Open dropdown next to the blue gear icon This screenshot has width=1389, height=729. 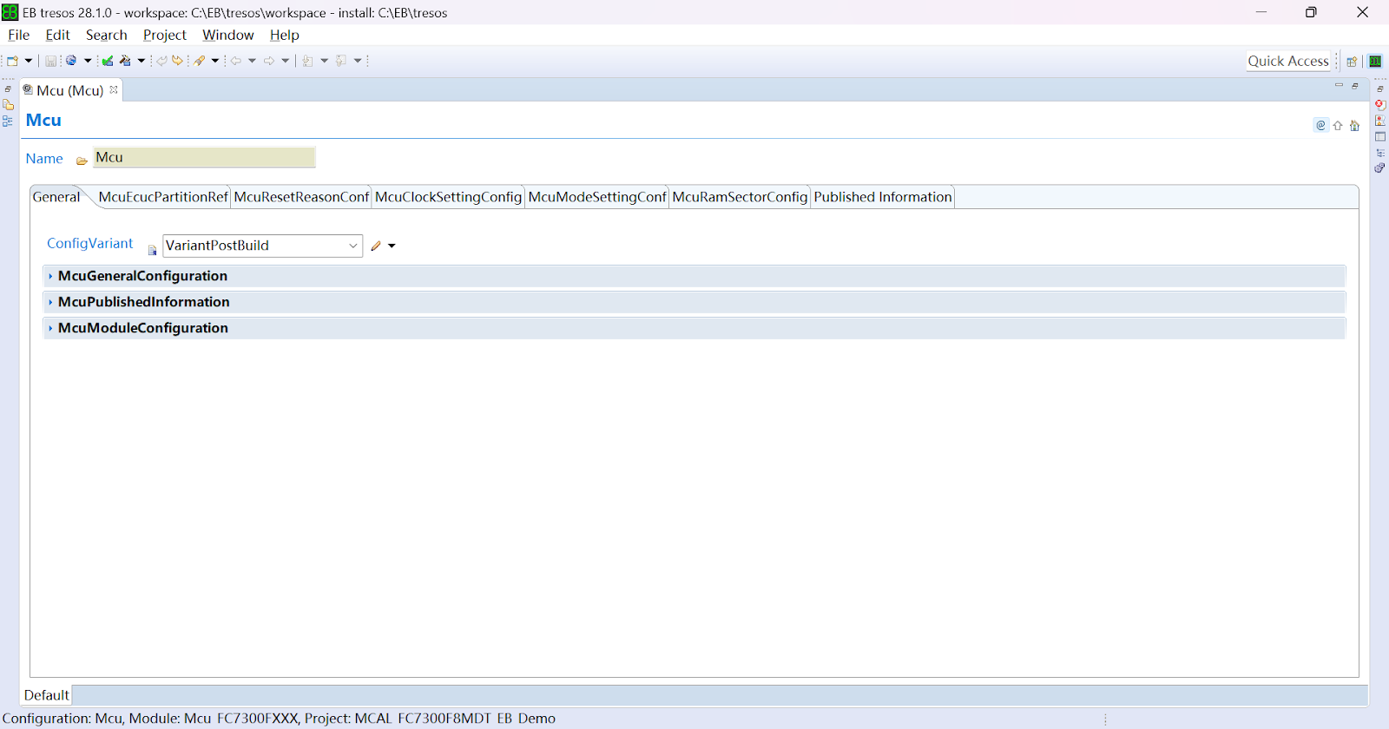pyautogui.click(x=88, y=61)
